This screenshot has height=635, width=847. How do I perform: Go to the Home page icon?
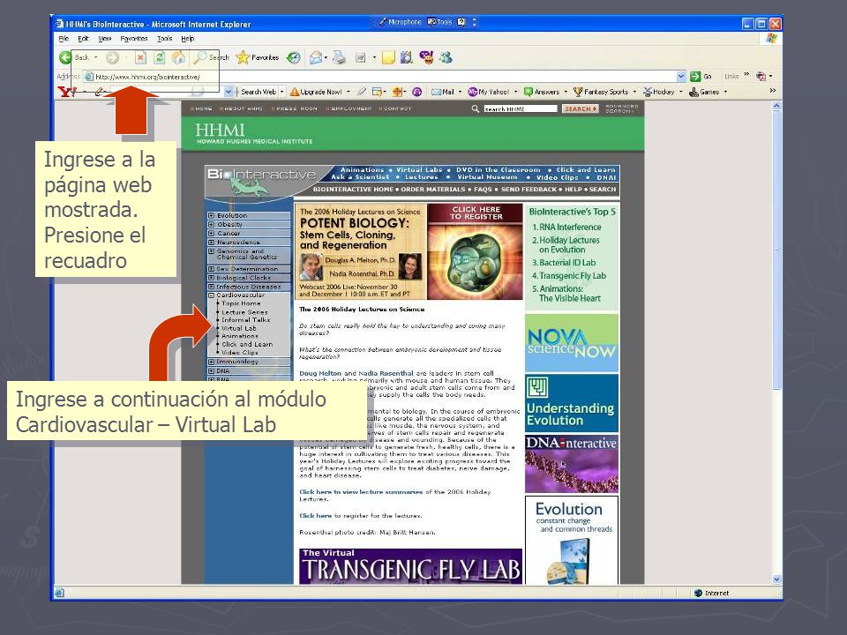pyautogui.click(x=178, y=57)
